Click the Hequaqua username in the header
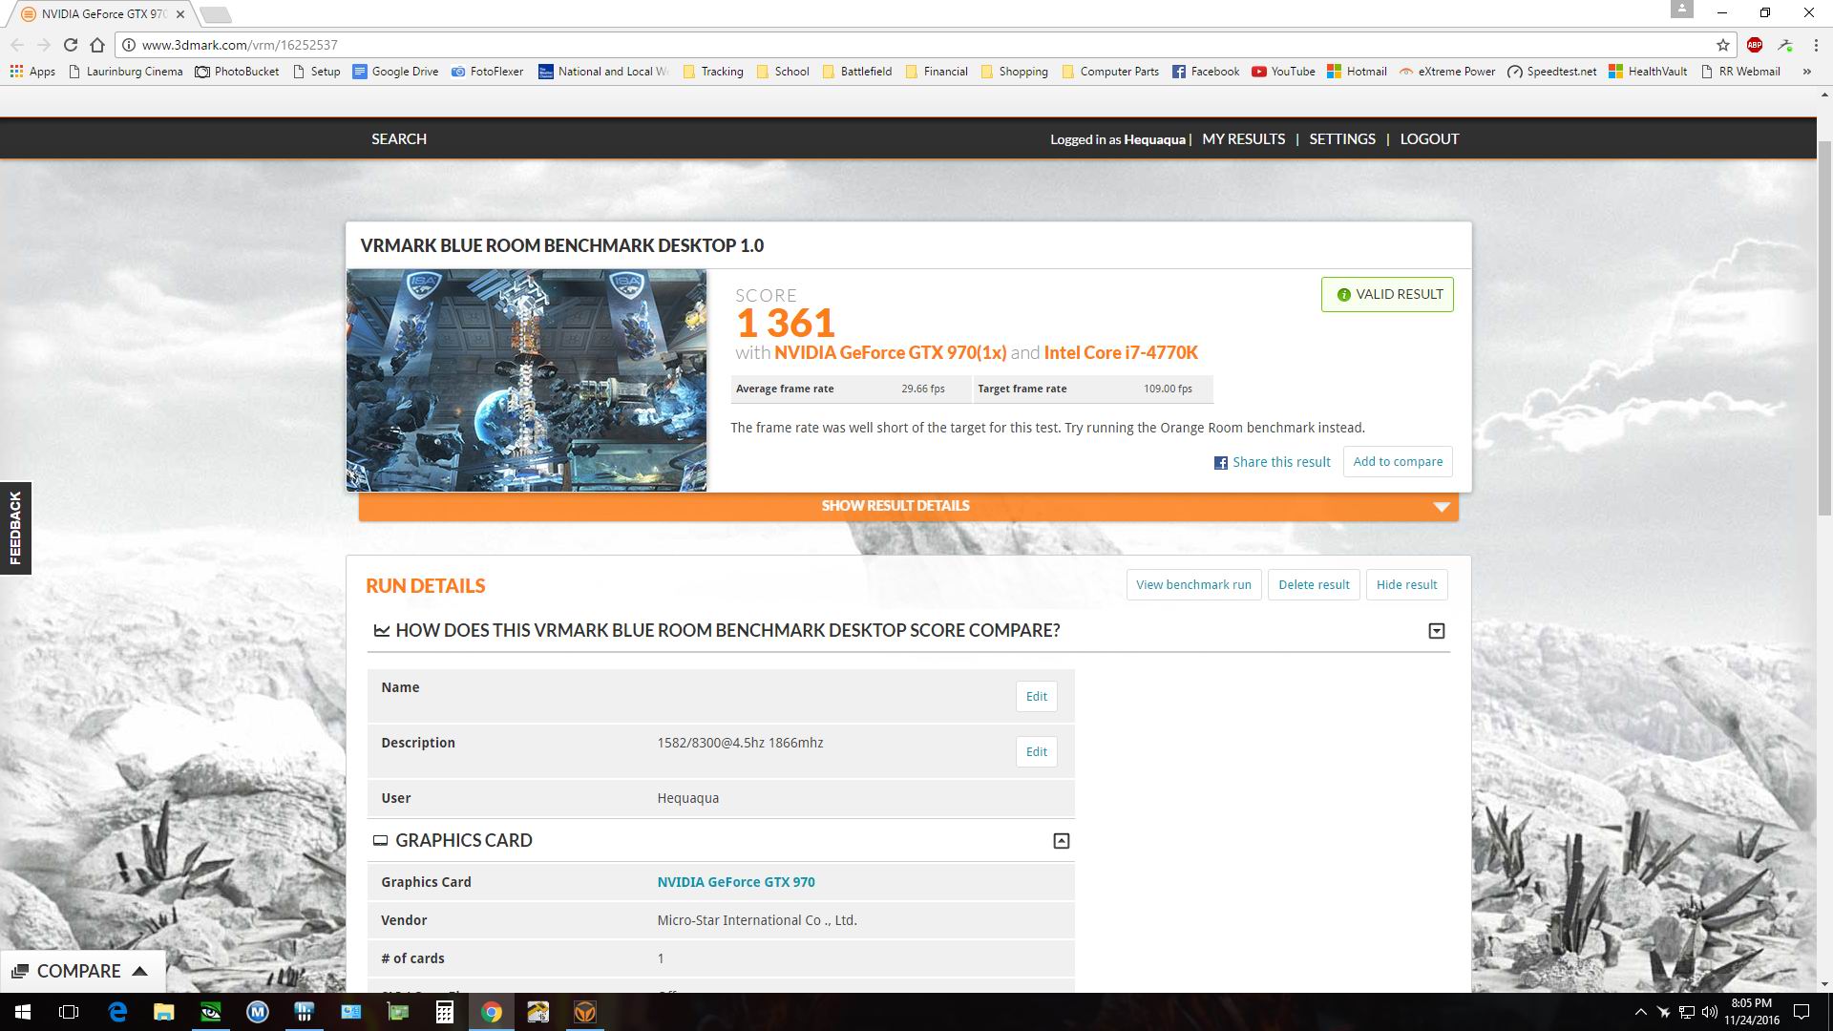The image size is (1833, 1031). (1154, 139)
